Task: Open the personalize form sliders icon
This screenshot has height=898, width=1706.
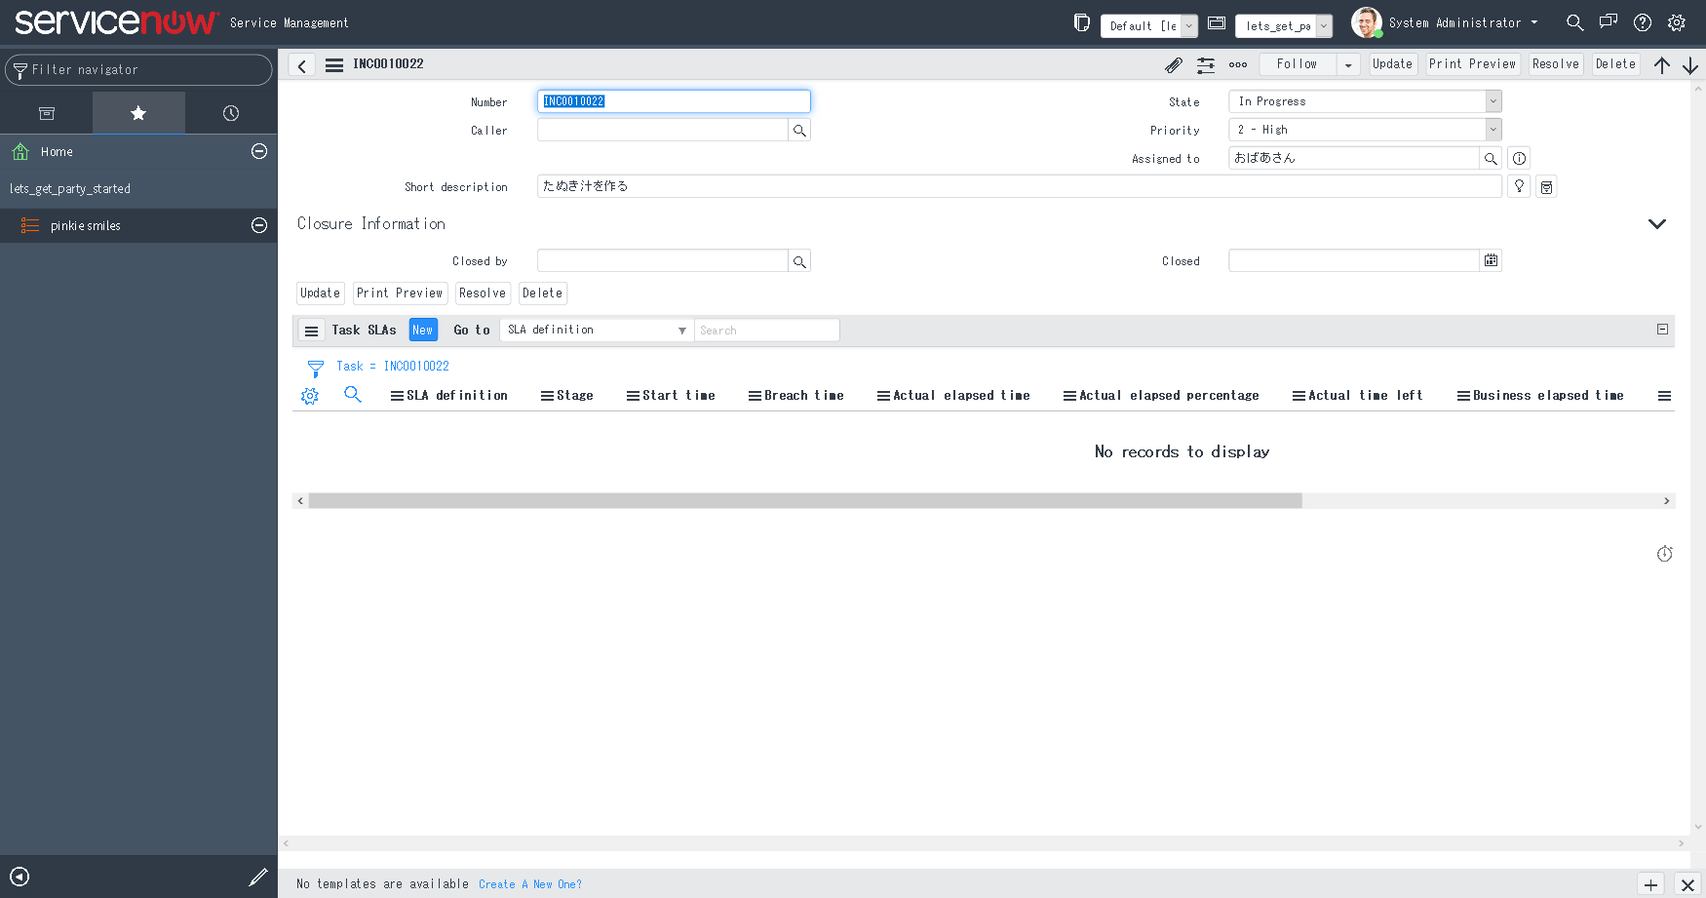Action: [1206, 64]
